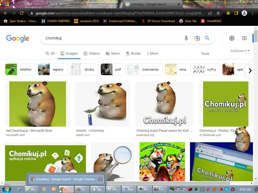The image size is (258, 193).
Task: Open the FUNNY SNIPPIES bookmark
Action: click(56, 21)
